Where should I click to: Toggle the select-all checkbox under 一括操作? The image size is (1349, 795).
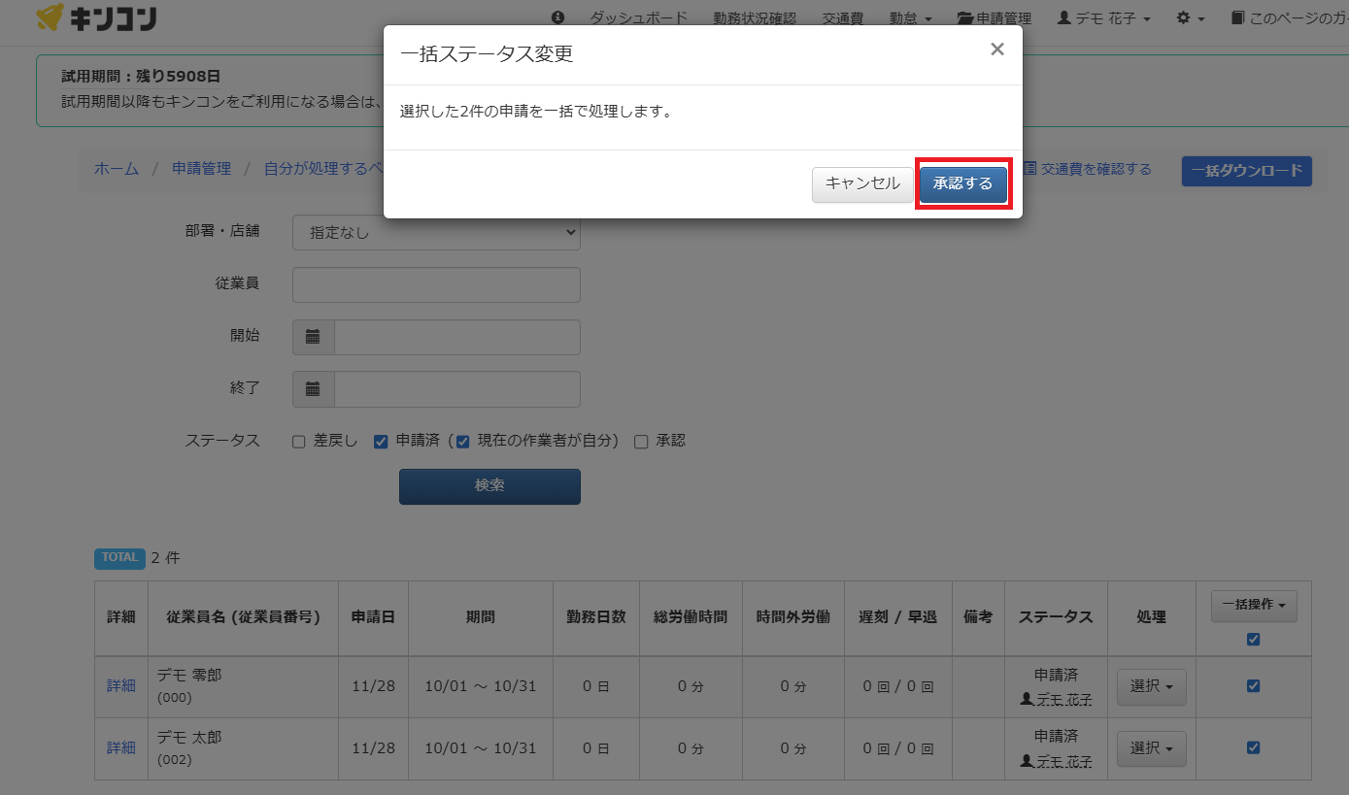pos(1253,640)
